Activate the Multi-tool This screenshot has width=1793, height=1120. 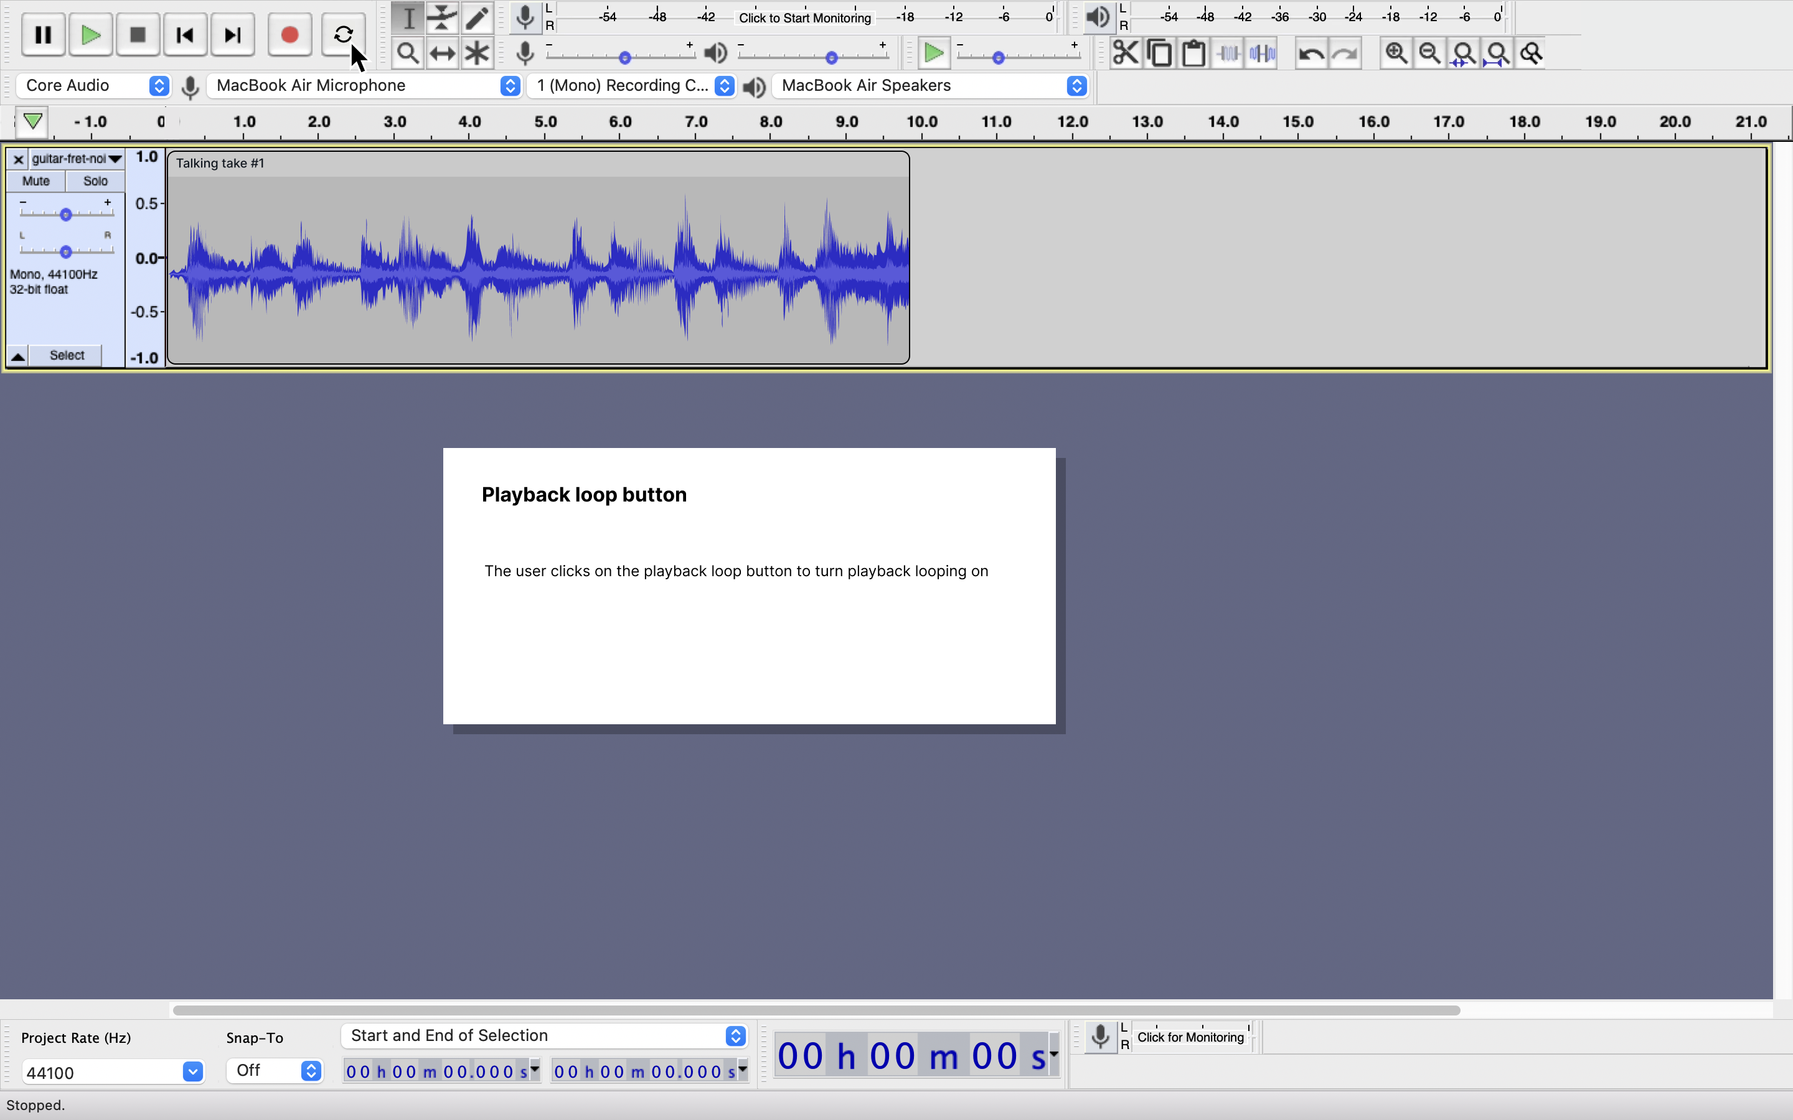(x=476, y=53)
